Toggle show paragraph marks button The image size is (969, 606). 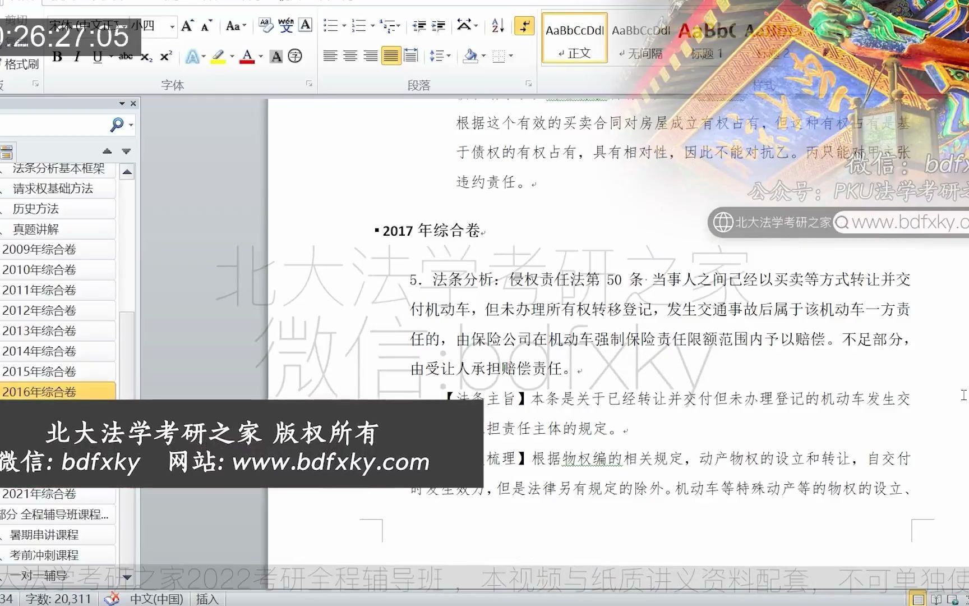524,26
